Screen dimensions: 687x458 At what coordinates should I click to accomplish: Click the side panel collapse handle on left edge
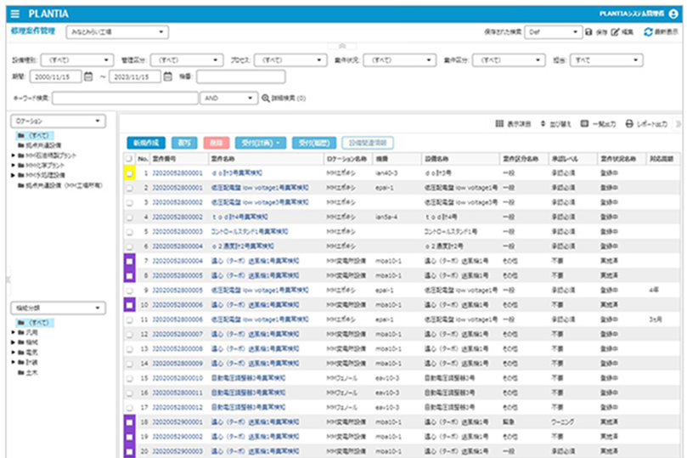click(x=8, y=280)
